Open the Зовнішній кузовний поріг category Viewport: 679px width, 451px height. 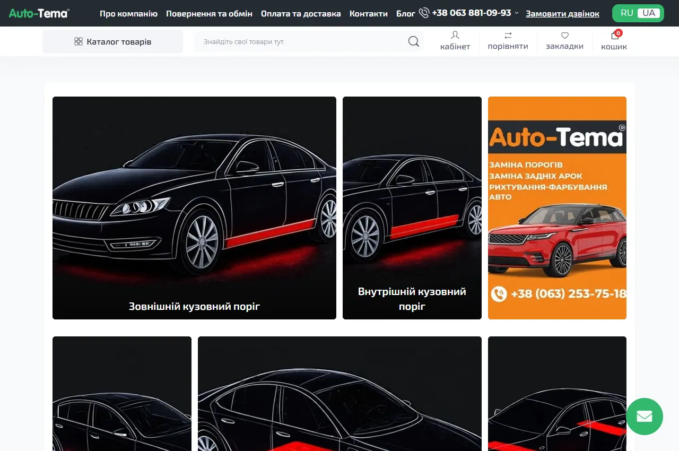(x=194, y=208)
